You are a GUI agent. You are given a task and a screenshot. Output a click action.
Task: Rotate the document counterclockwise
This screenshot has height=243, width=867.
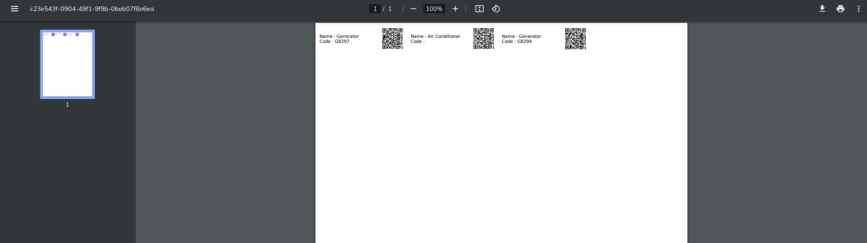496,9
